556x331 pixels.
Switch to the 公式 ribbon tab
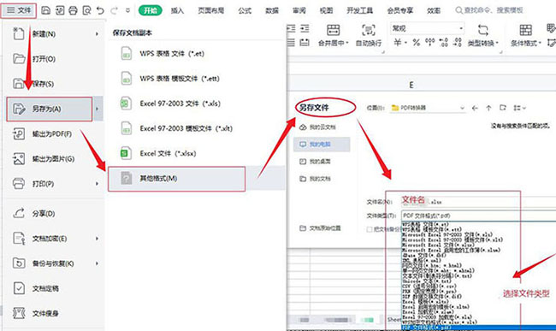[245, 10]
